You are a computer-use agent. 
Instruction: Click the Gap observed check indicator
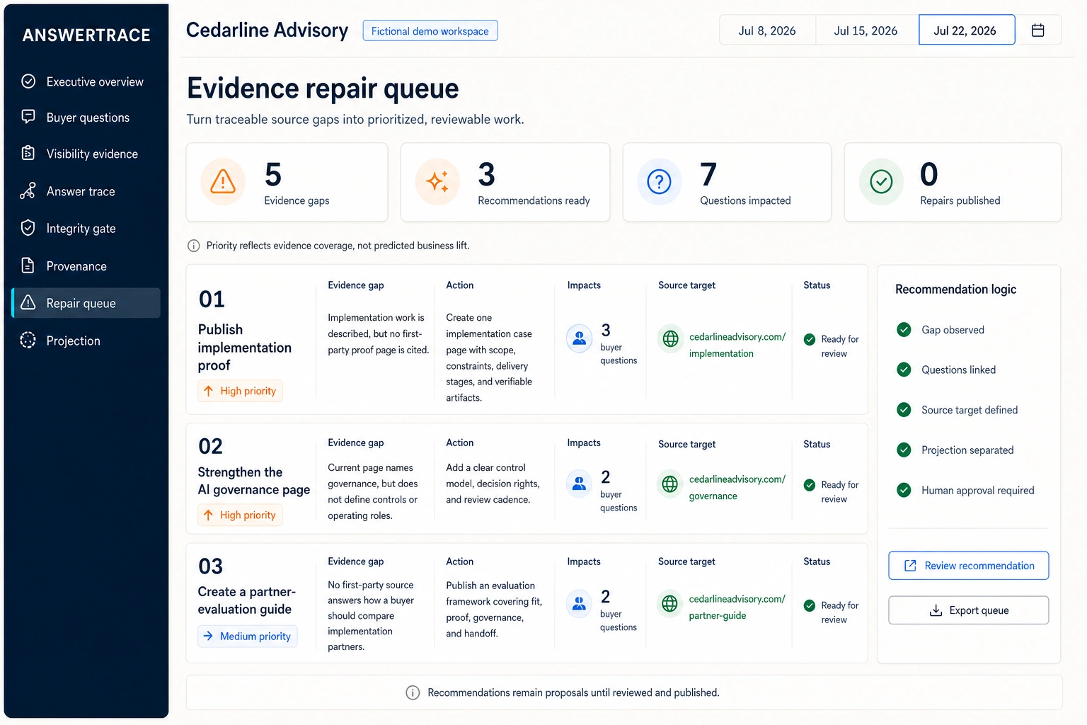[x=904, y=329]
